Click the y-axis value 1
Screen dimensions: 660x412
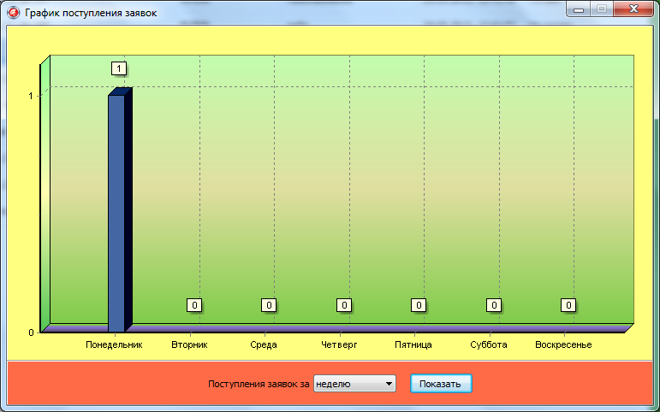click(x=31, y=97)
